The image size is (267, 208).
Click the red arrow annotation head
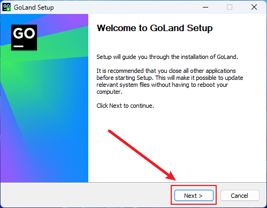(x=171, y=176)
